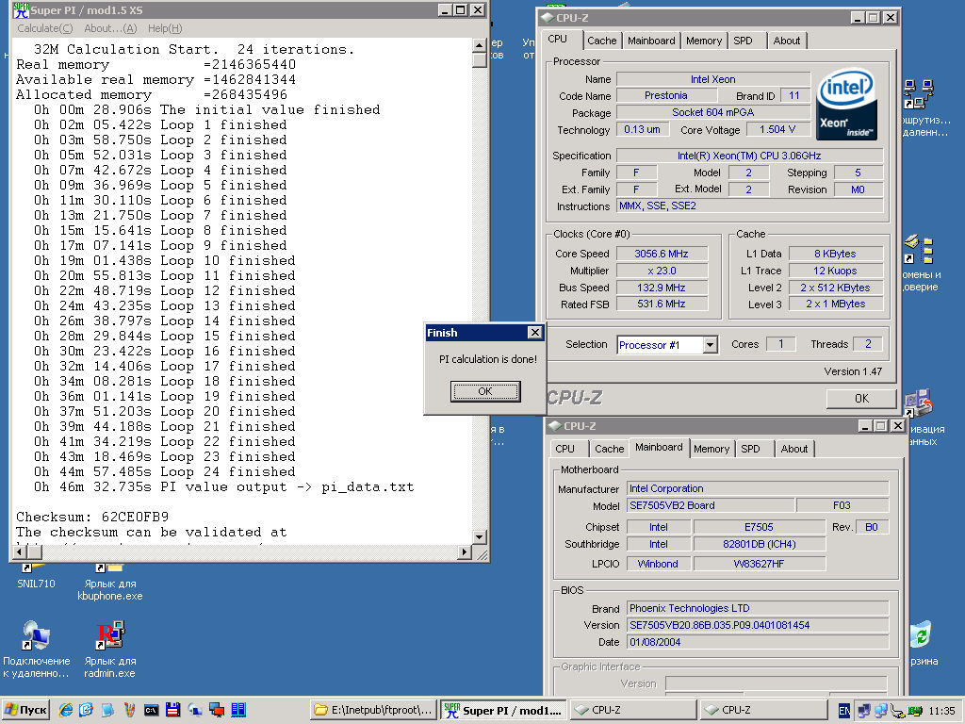Open the About...(A) menu in Super PI
965x724 pixels.
click(x=110, y=28)
